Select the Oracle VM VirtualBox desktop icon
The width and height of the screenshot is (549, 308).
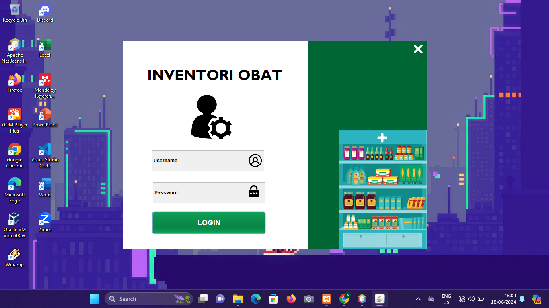14,225
